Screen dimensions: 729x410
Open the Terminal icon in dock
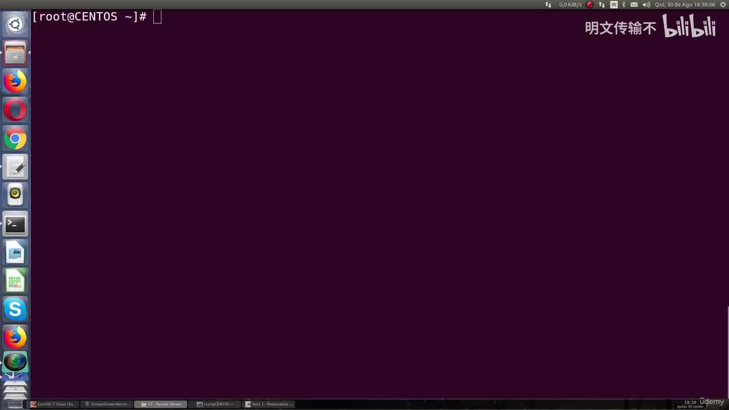tap(15, 224)
